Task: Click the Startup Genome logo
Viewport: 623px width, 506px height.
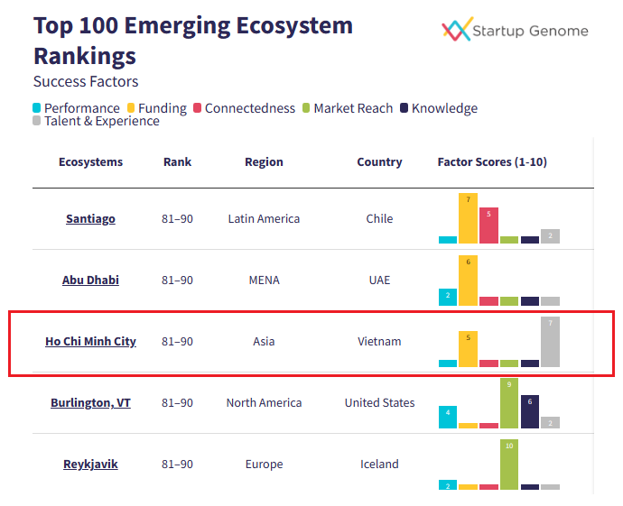Action: coord(515,31)
